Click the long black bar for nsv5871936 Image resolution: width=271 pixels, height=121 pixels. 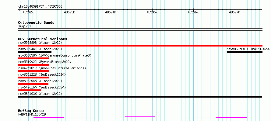click(x=140, y=97)
